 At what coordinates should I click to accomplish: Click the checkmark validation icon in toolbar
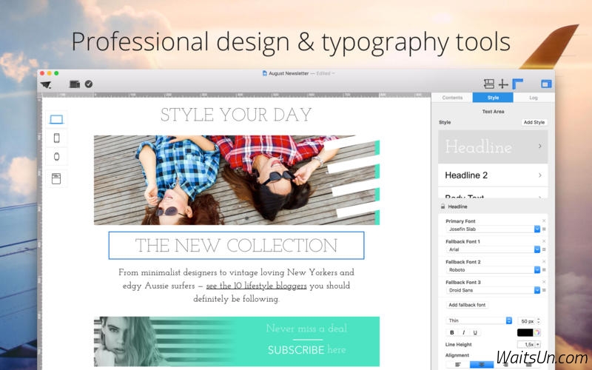pos(89,84)
